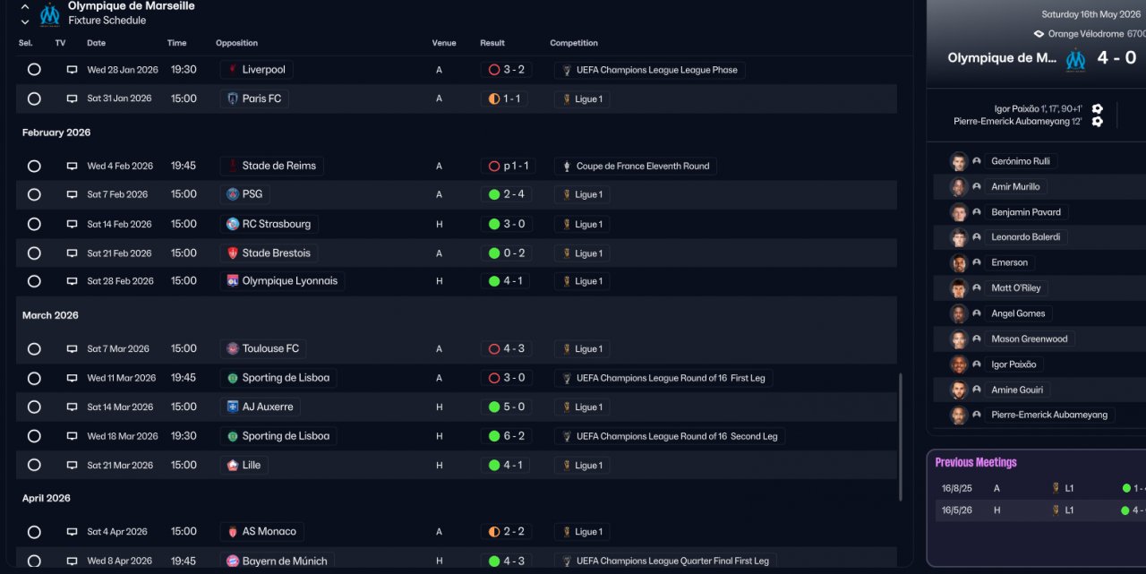This screenshot has width=1146, height=574.
Task: Open Liverpool opposition club button
Action: (256, 70)
